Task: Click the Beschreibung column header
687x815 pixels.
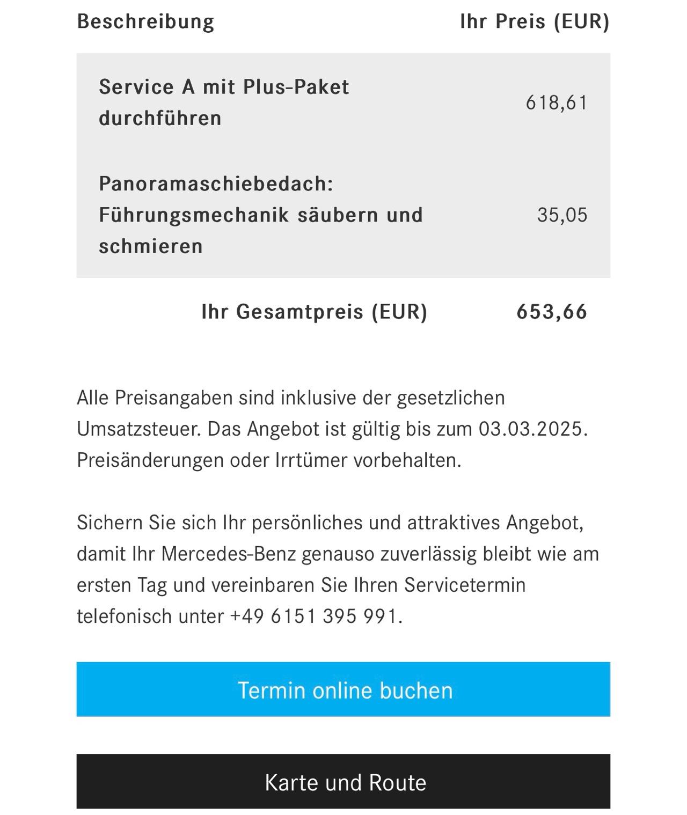Action: 145,21
